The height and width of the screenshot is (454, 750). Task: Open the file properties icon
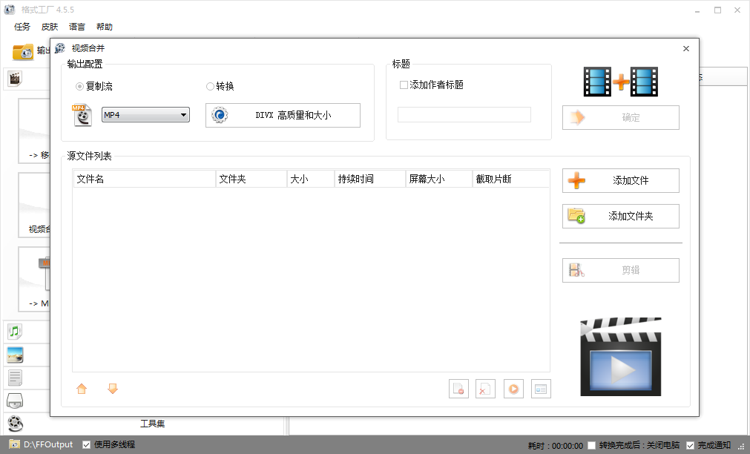coord(541,388)
